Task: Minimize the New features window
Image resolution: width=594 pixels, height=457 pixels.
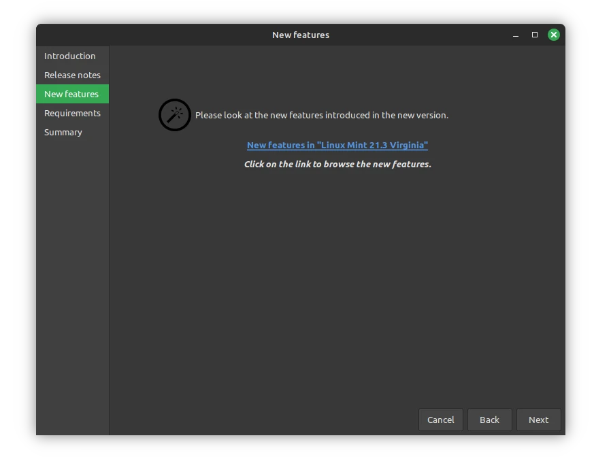Action: click(x=516, y=35)
